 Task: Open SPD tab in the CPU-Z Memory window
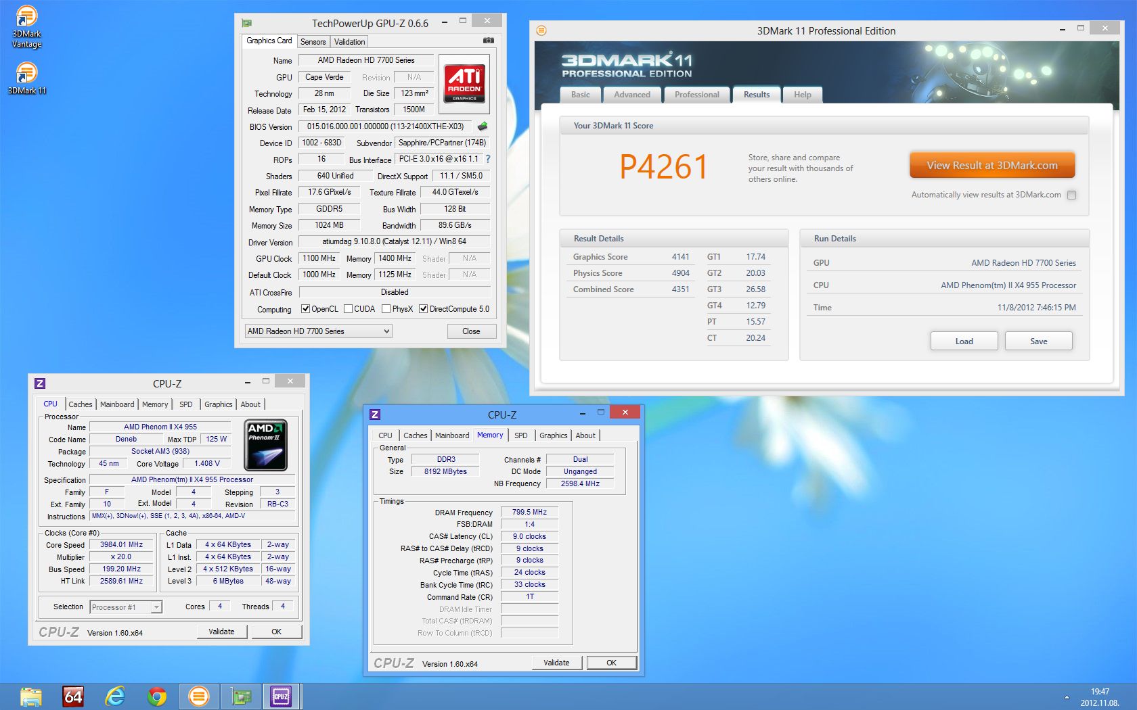(520, 435)
